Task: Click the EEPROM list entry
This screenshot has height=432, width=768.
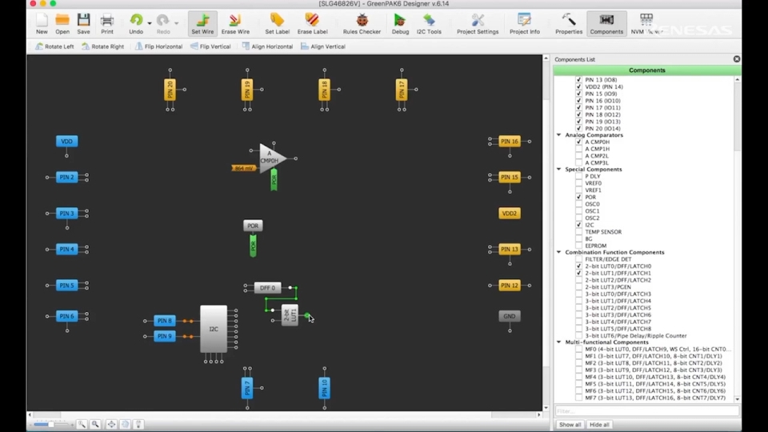Action: 595,246
